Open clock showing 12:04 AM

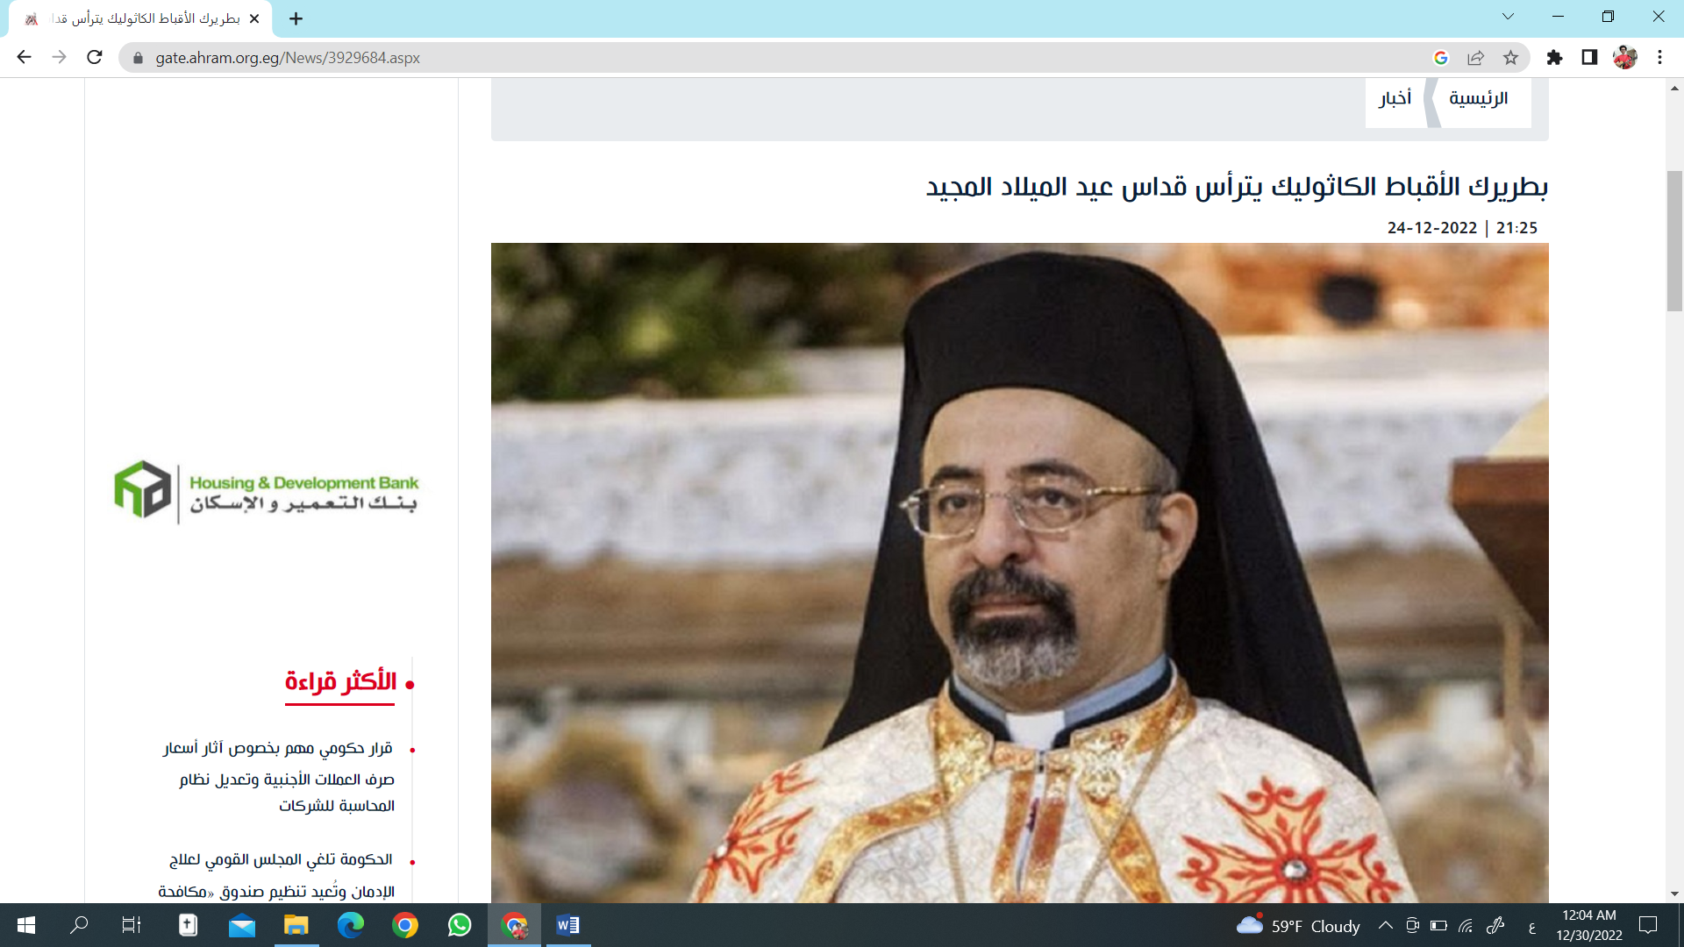[1589, 925]
